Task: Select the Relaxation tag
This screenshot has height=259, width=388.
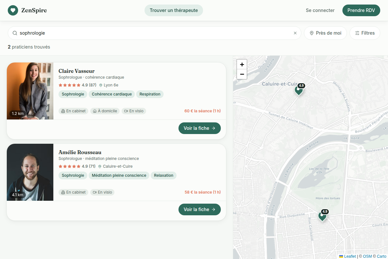Action: (x=164, y=175)
